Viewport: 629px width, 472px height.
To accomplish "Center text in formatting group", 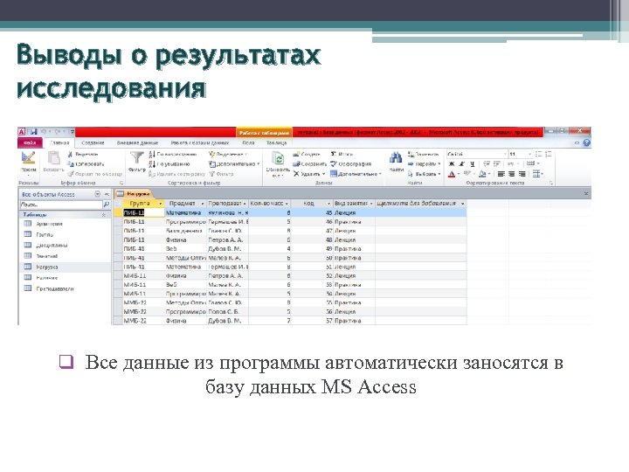I will click(511, 174).
